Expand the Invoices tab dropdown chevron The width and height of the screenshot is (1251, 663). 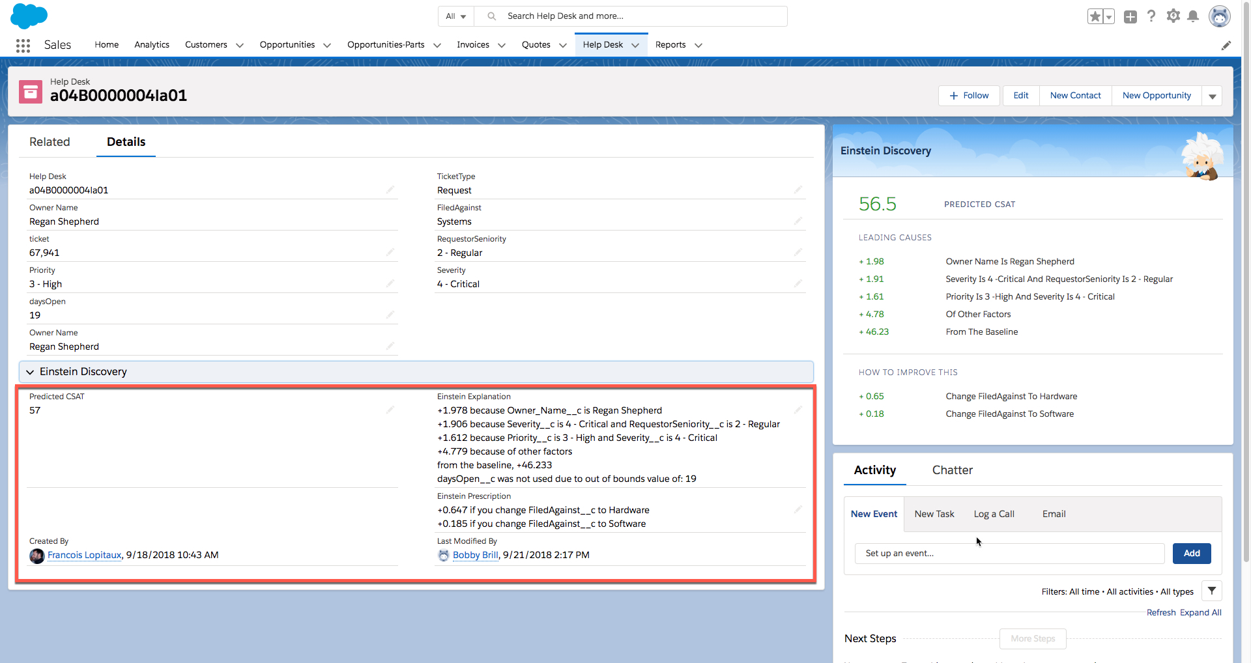click(502, 45)
